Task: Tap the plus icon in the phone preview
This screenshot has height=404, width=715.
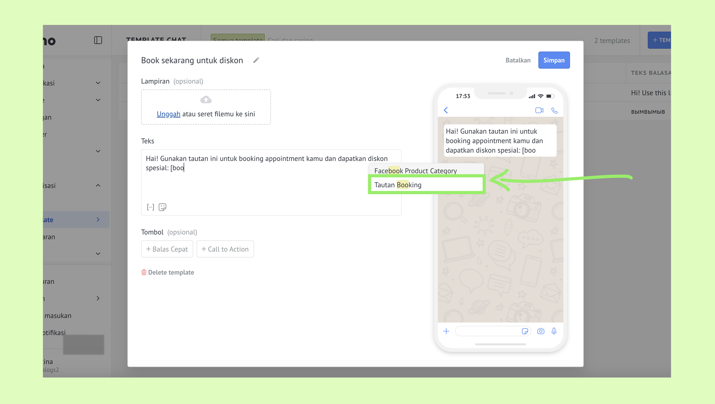Action: [446, 331]
